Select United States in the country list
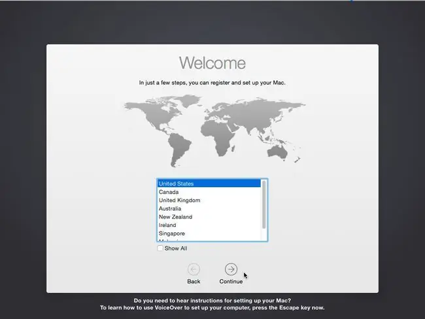The width and height of the screenshot is (425, 319). pyautogui.click(x=209, y=183)
